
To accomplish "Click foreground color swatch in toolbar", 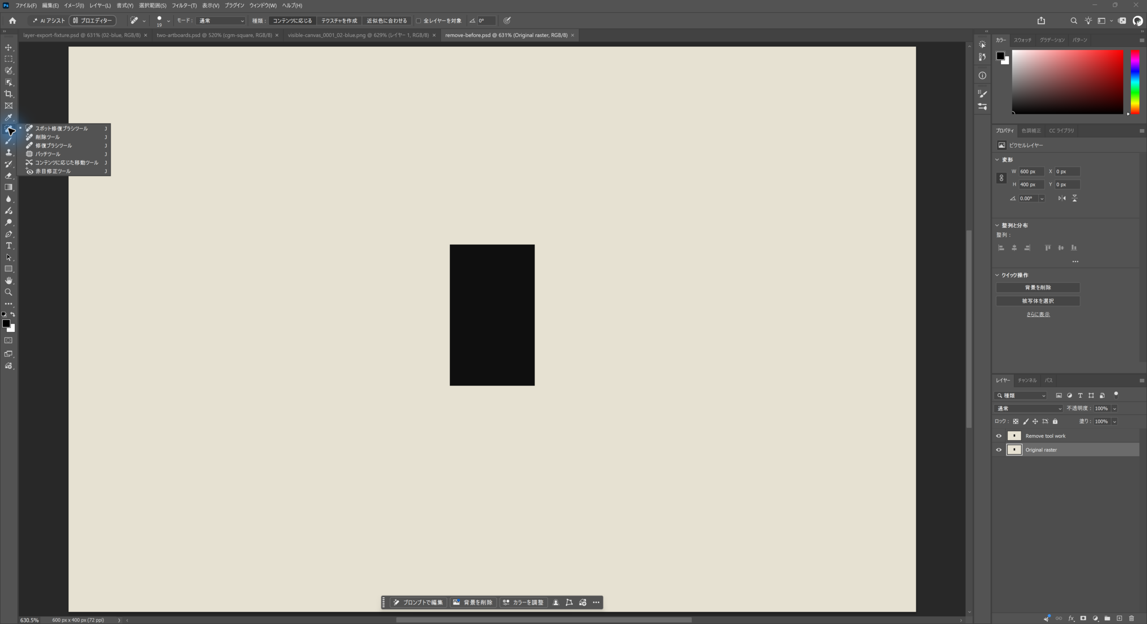I will click(x=6, y=324).
